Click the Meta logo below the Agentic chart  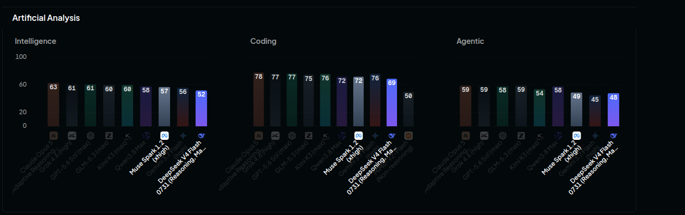click(576, 136)
